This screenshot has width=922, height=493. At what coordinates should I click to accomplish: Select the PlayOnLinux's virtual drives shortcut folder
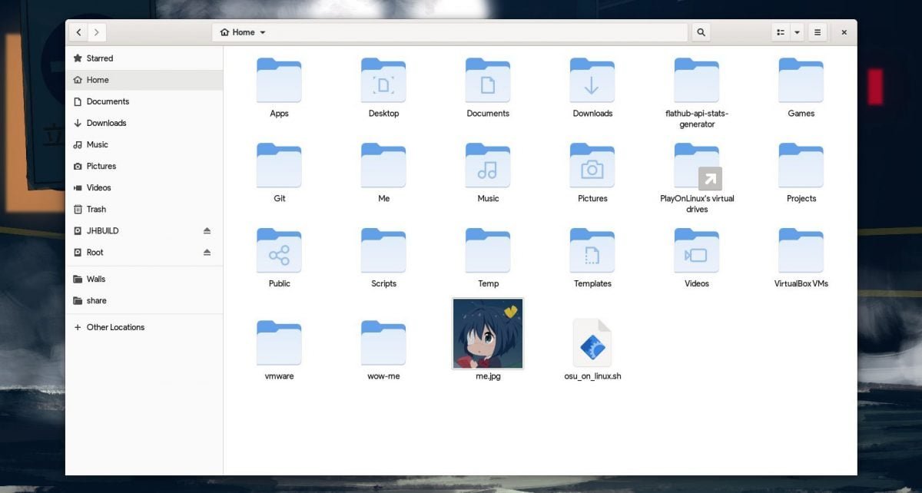pyautogui.click(x=697, y=177)
